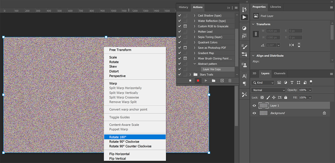
Task: Open the layer blending mode dropdown
Action: (268, 90)
